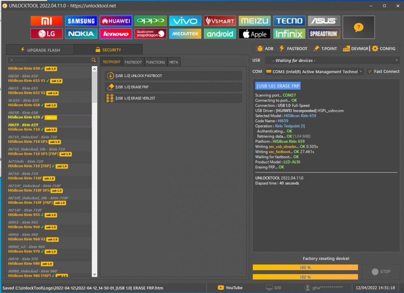The width and height of the screenshot is (404, 293).
Task: Open the CONFIG settings button
Action: (383, 49)
